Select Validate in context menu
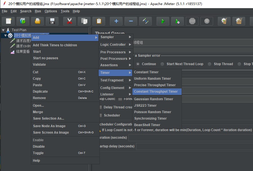253x171 pixels. point(65,65)
